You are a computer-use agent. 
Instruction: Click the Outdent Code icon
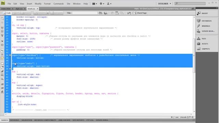point(2,88)
